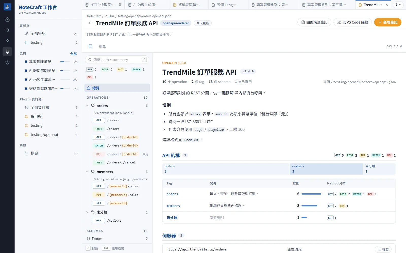The height and width of the screenshot is (253, 406).
Task: Switch to the 資料表關聯 tab
Action: click(189, 5)
